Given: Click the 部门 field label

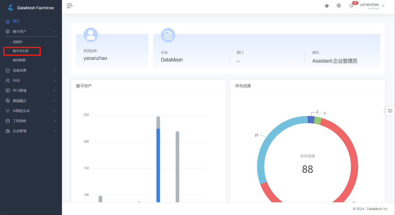Looking at the screenshot, I should pos(240,53).
